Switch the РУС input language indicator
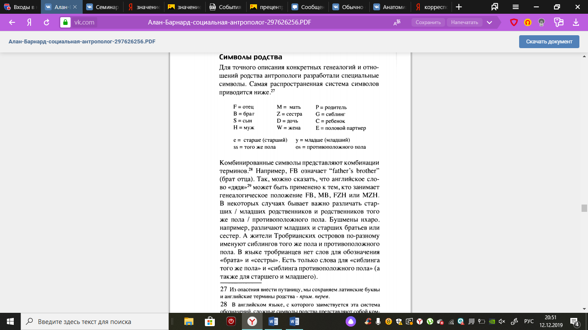Viewport: 588px width, 330px height. (x=529, y=321)
